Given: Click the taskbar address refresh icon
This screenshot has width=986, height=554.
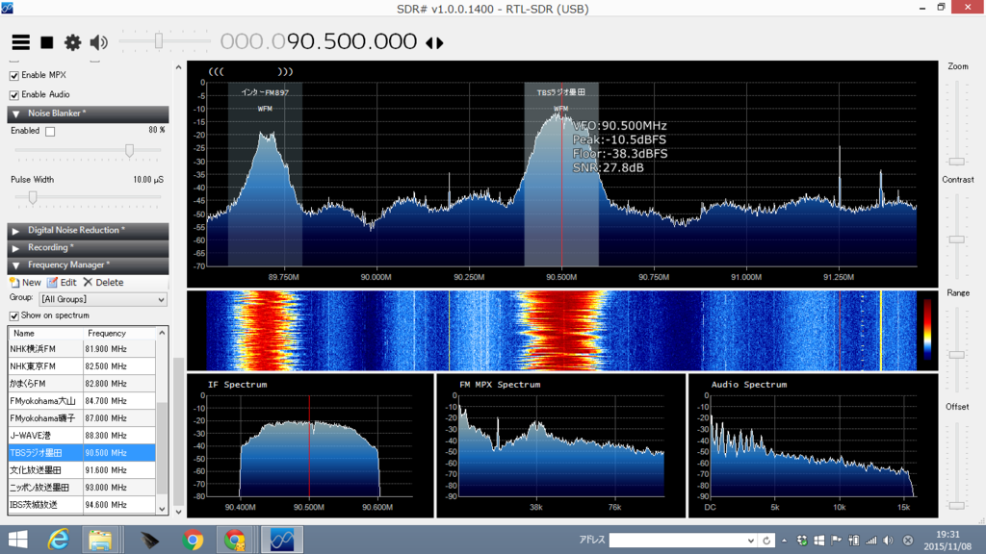Looking at the screenshot, I should pyautogui.click(x=766, y=541).
